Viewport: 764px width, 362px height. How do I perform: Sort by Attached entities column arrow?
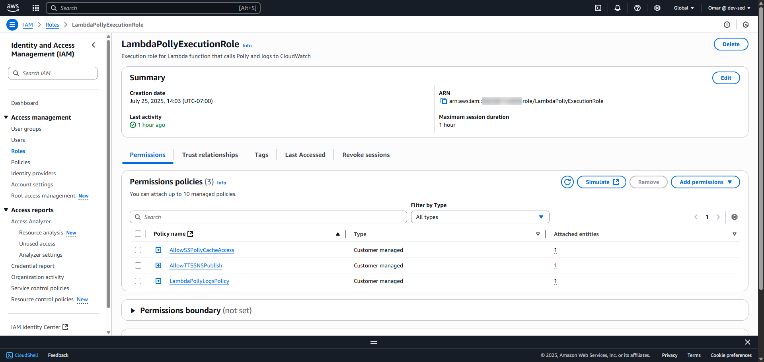tap(735, 234)
